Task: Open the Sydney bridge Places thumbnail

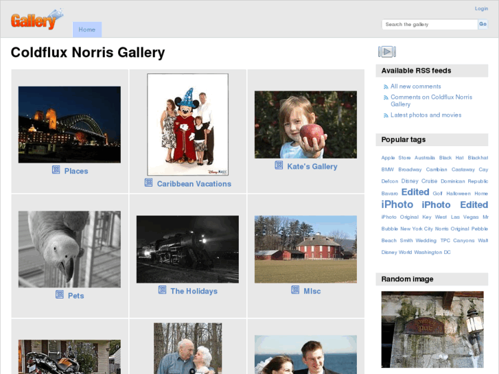Action: [69, 124]
